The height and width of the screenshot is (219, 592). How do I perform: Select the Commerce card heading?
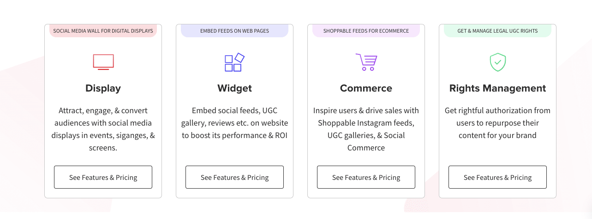[366, 88]
